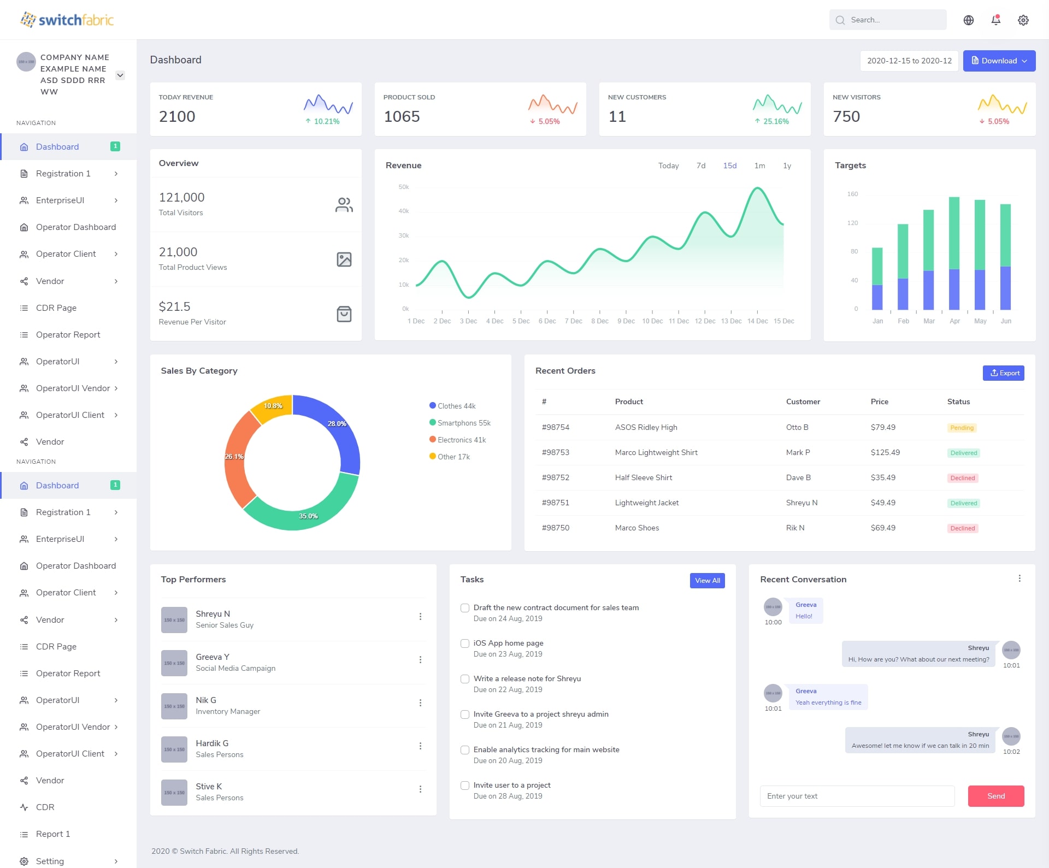Tick the Invite user to a project task
Viewport: 1049px width, 868px height.
point(465,786)
